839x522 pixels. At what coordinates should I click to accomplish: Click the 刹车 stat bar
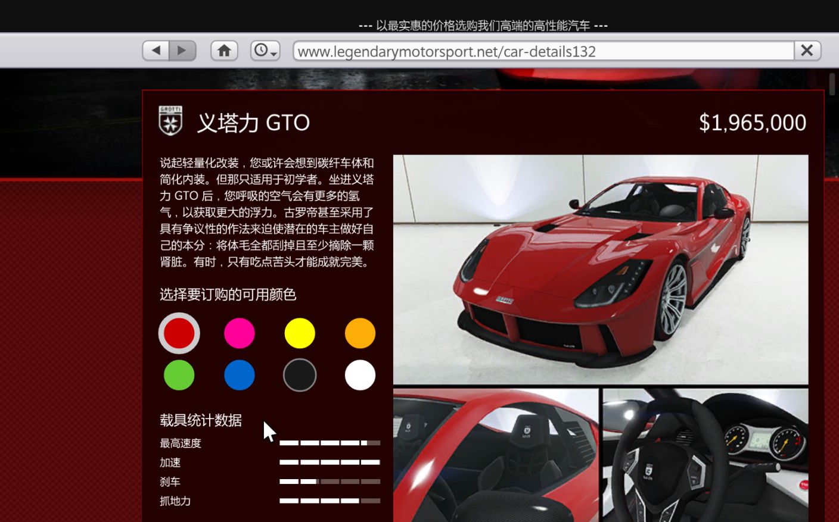(x=330, y=482)
